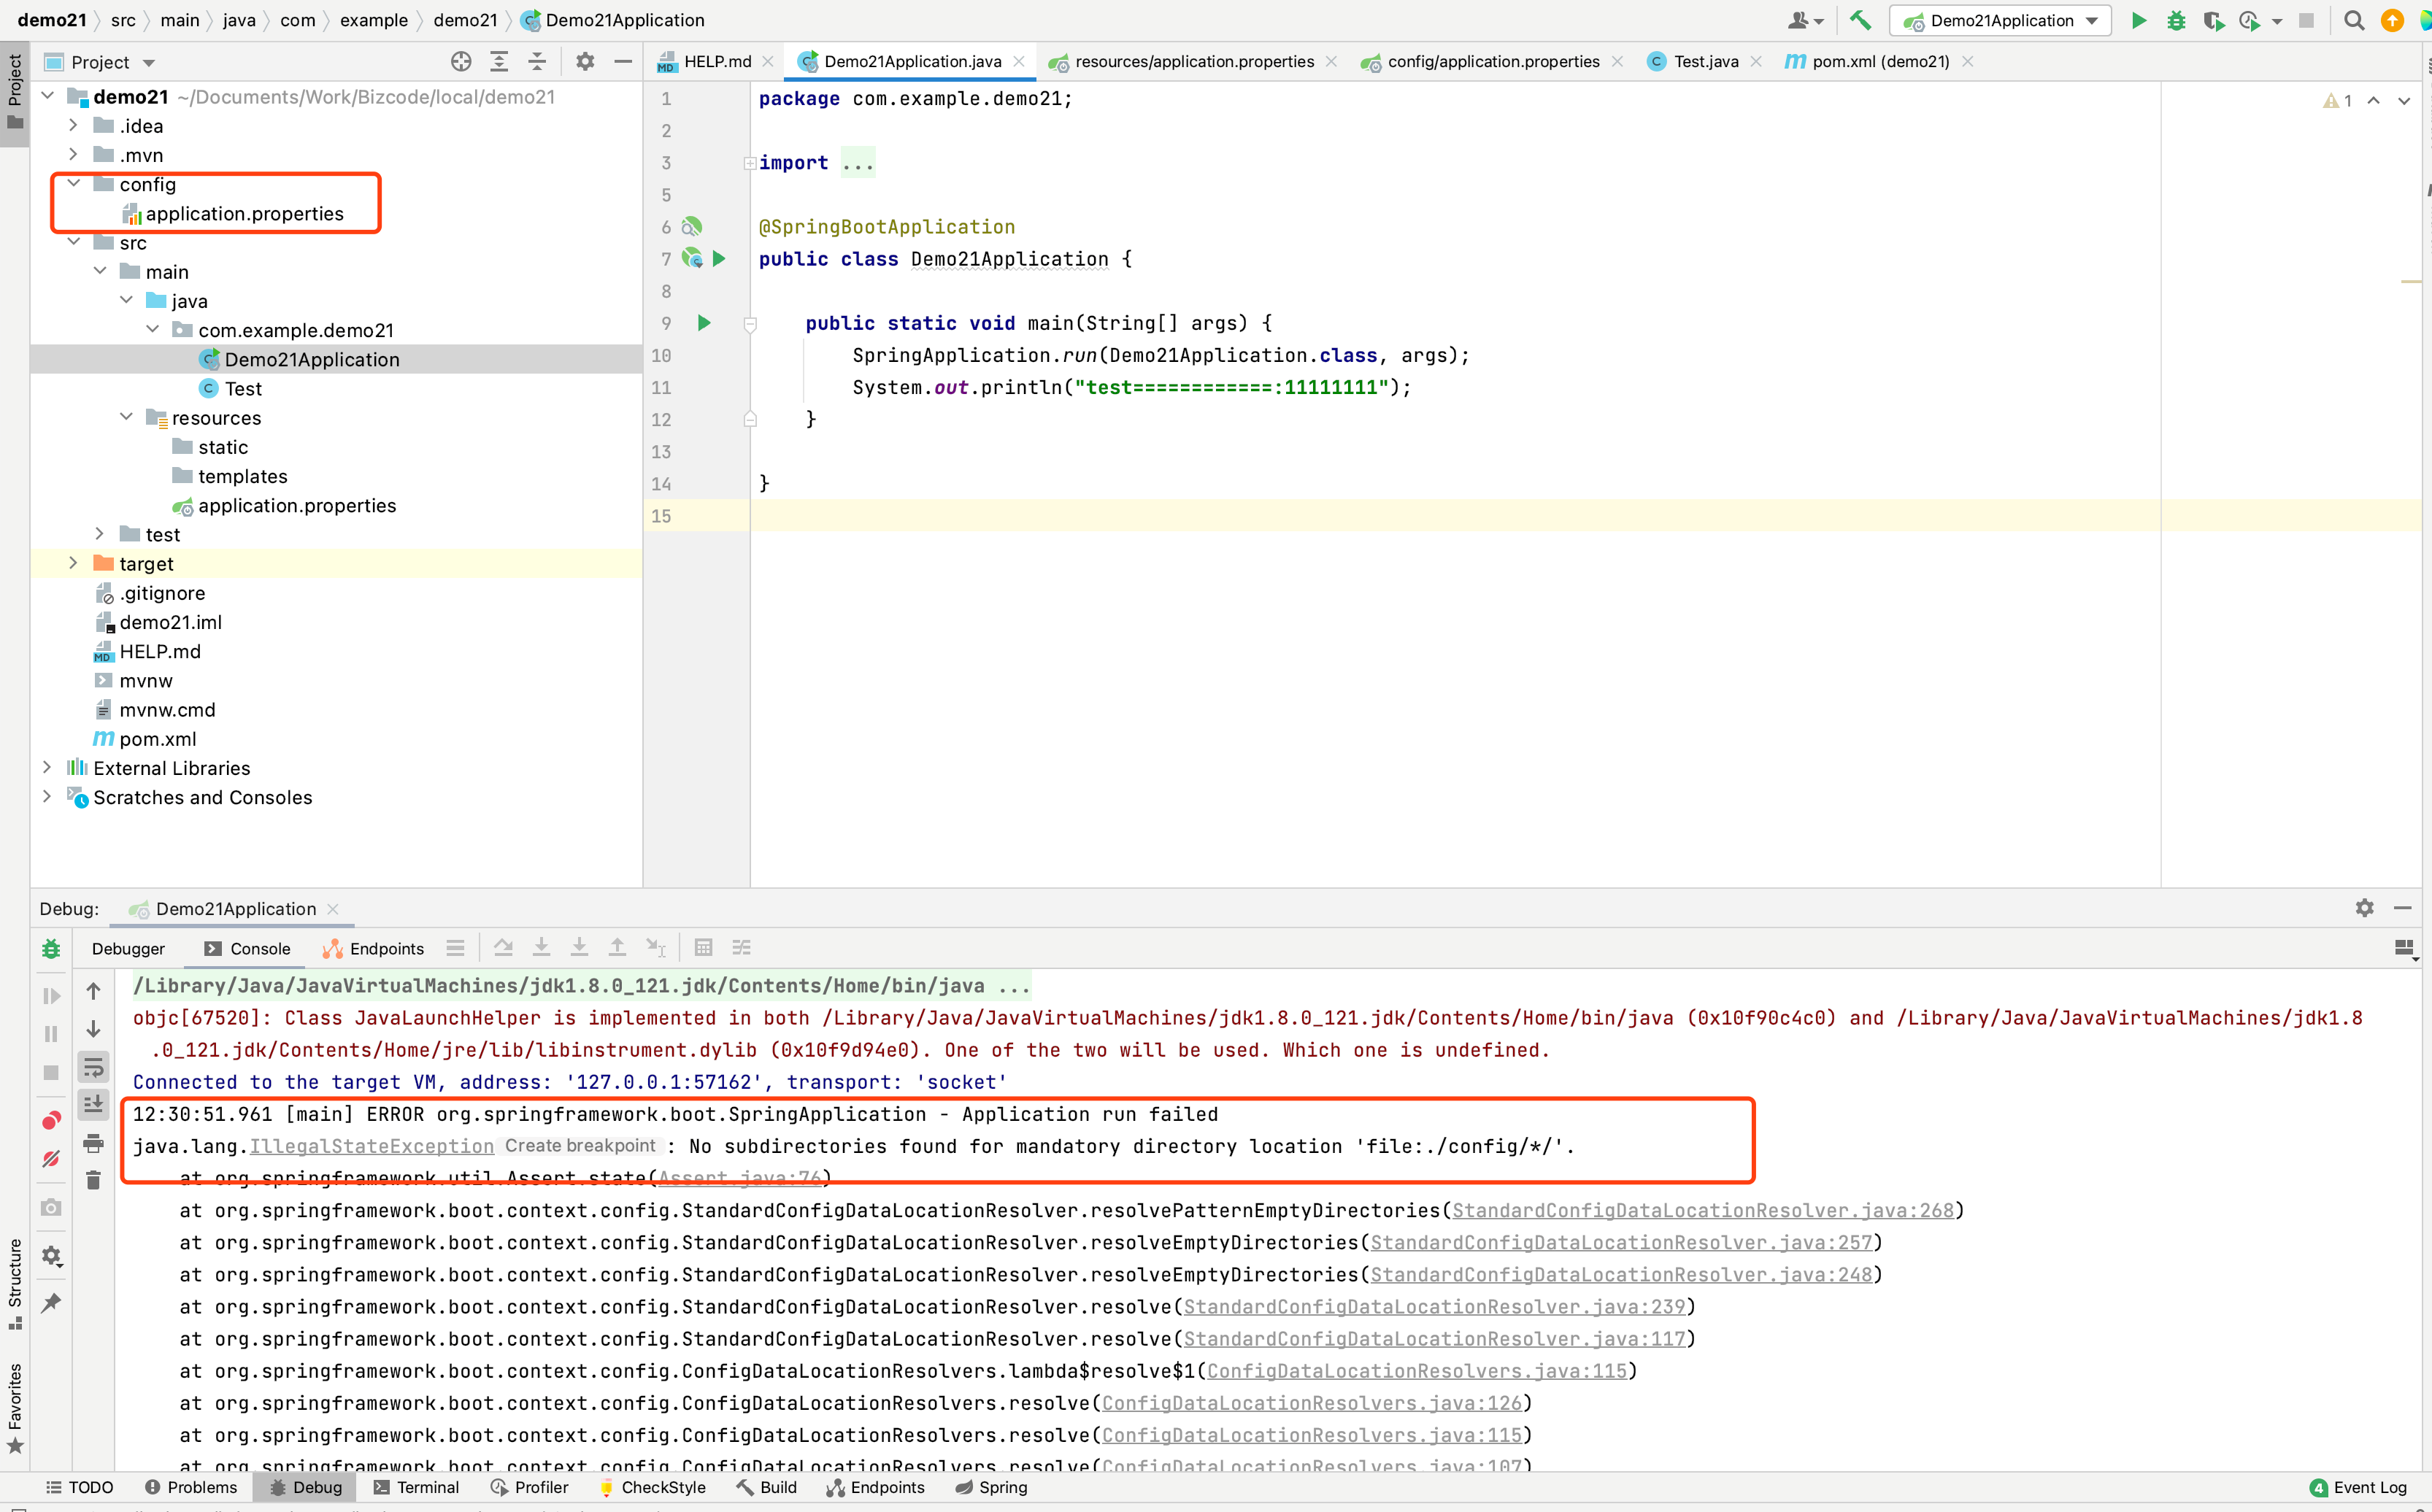The width and height of the screenshot is (2432, 1512).
Task: Rerun debug session with green bug icon
Action: tap(51, 949)
